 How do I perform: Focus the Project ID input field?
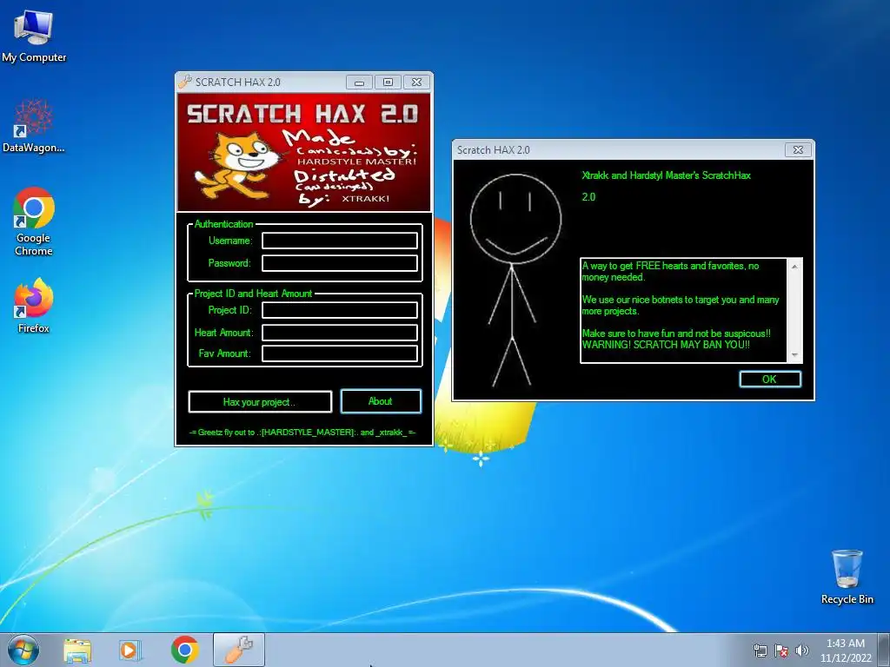coord(340,310)
